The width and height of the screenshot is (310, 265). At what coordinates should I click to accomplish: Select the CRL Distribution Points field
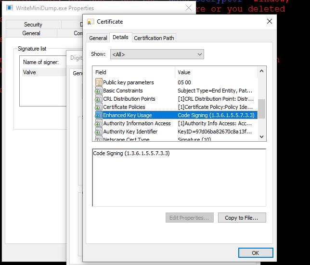pos(176,99)
